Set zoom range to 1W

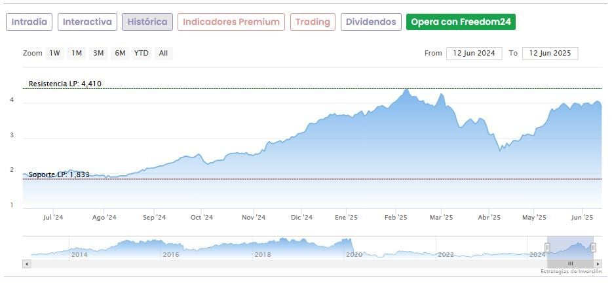pyautogui.click(x=55, y=54)
